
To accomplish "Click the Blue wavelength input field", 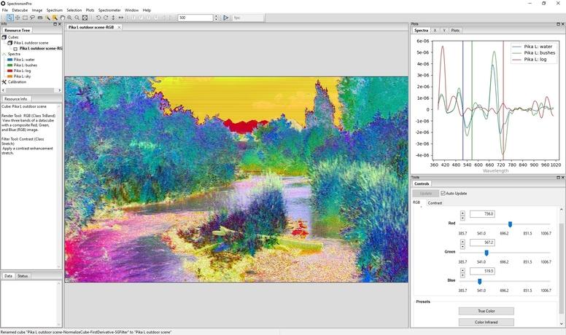I will point(482,271).
